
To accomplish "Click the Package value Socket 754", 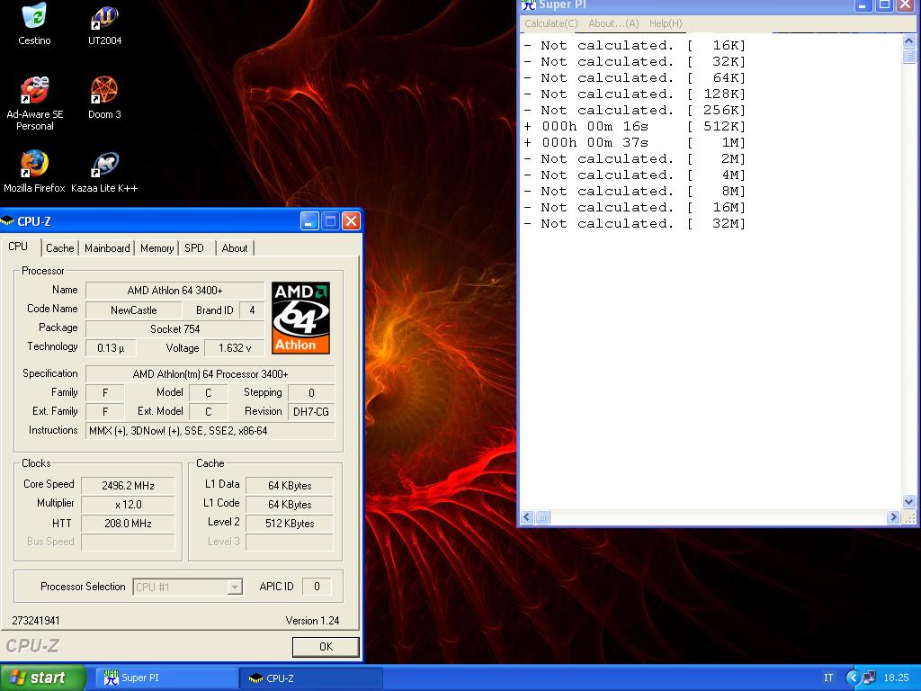I will click(x=174, y=329).
